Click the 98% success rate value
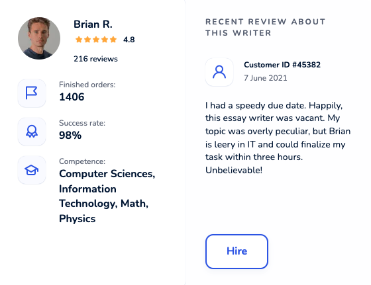The width and height of the screenshot is (371, 285). 70,136
